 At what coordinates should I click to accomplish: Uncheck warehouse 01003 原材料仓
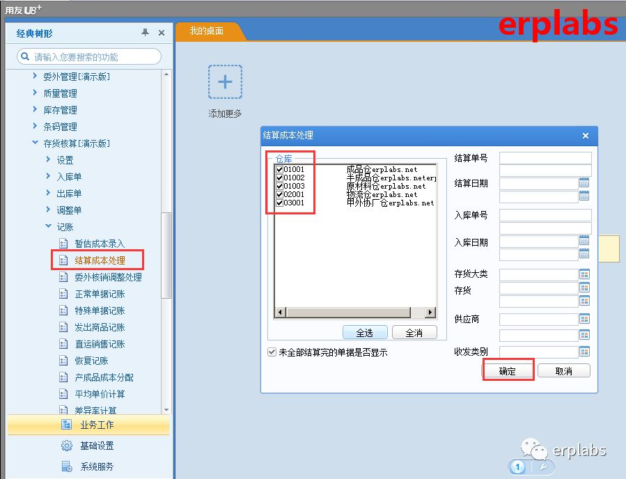pos(279,186)
